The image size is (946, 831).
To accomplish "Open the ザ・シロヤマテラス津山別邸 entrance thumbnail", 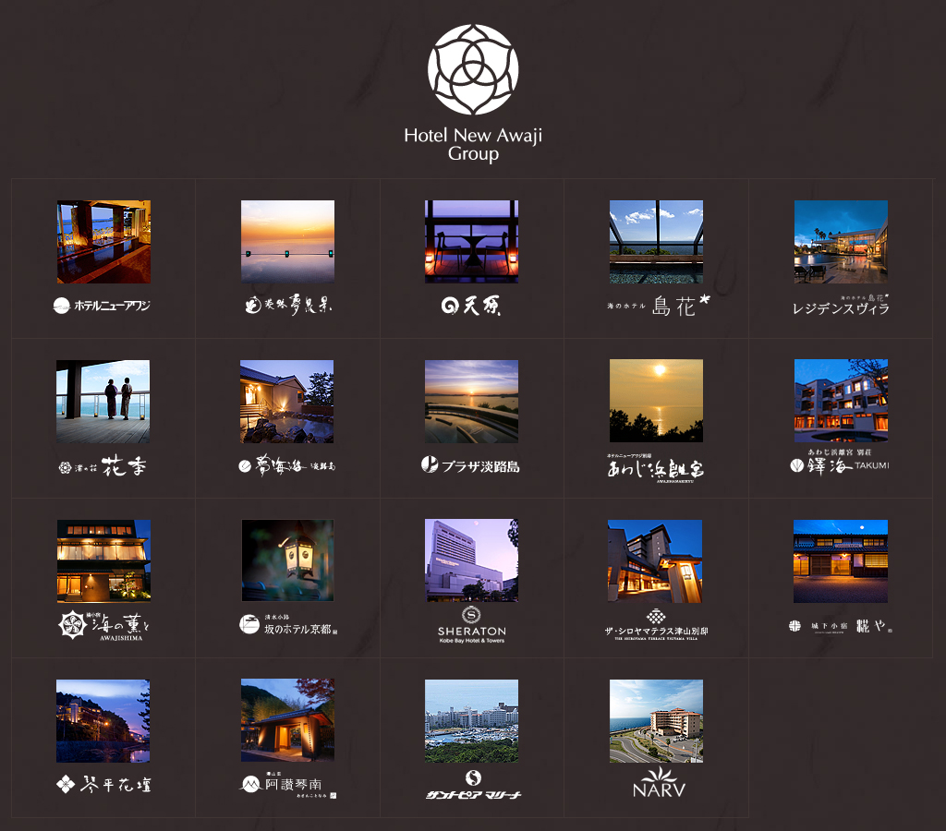I will (655, 560).
